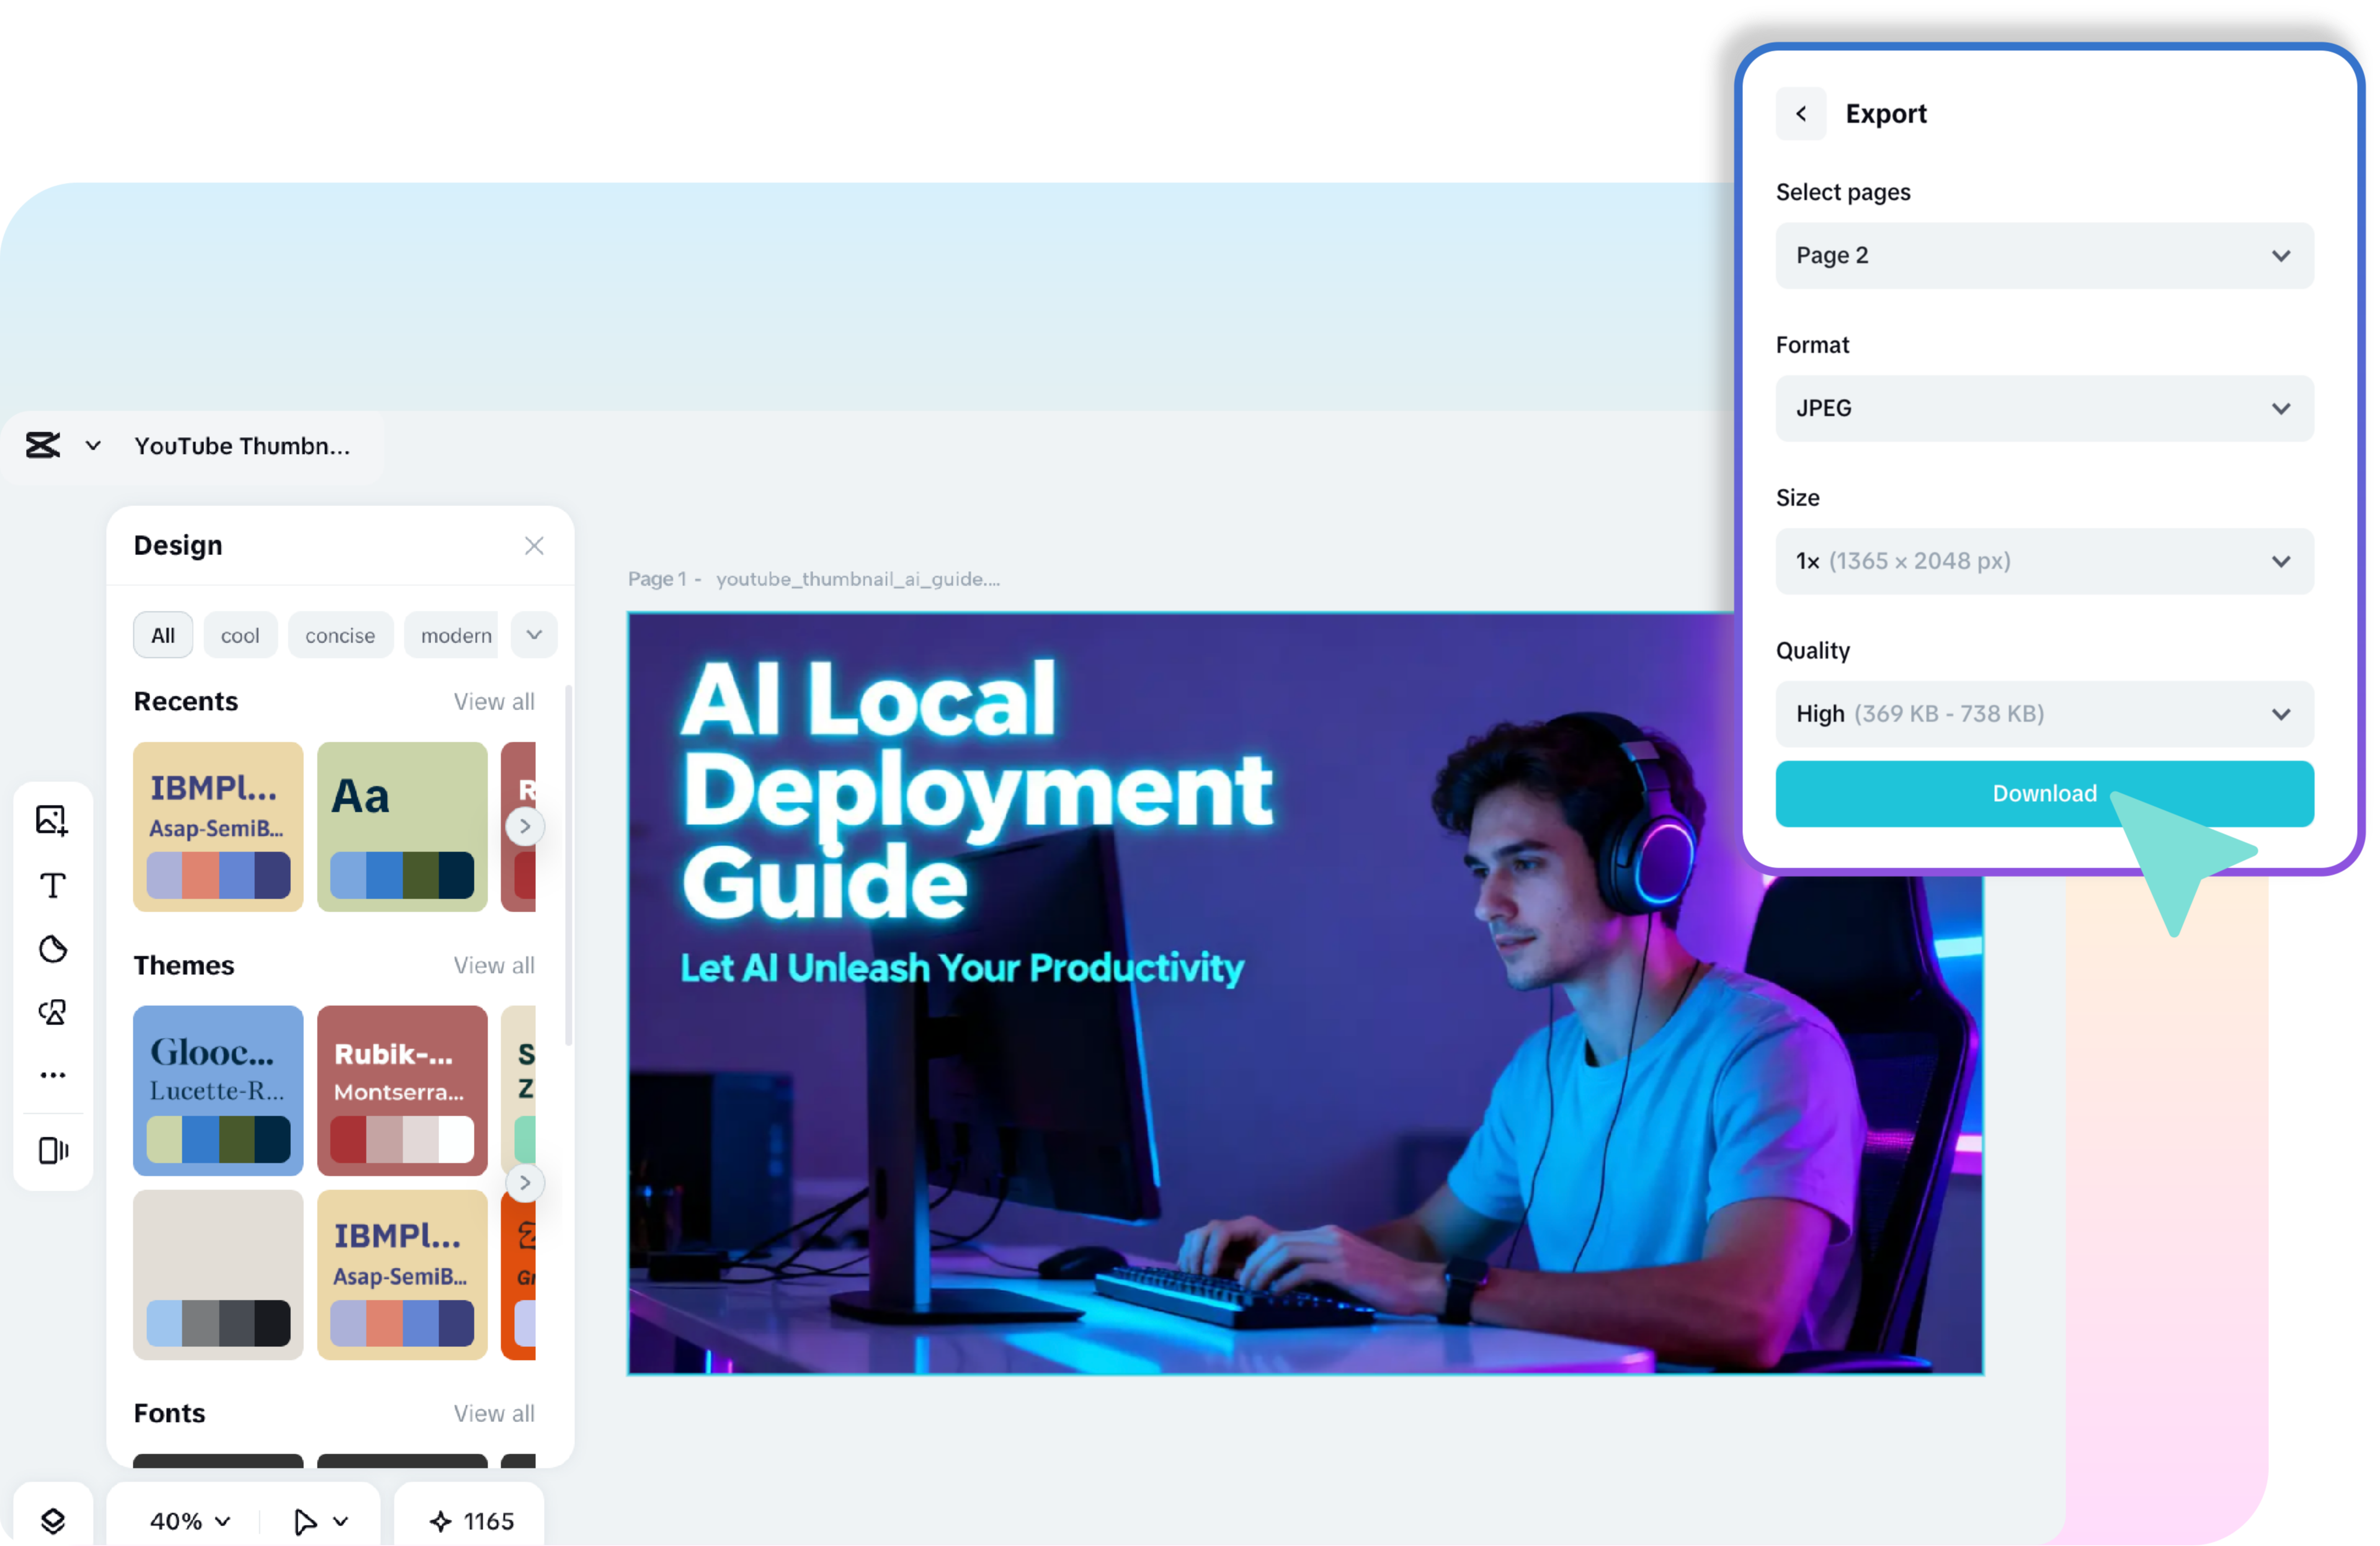
Task: Click the resize panel icon in sidebar
Action: tap(53, 1150)
